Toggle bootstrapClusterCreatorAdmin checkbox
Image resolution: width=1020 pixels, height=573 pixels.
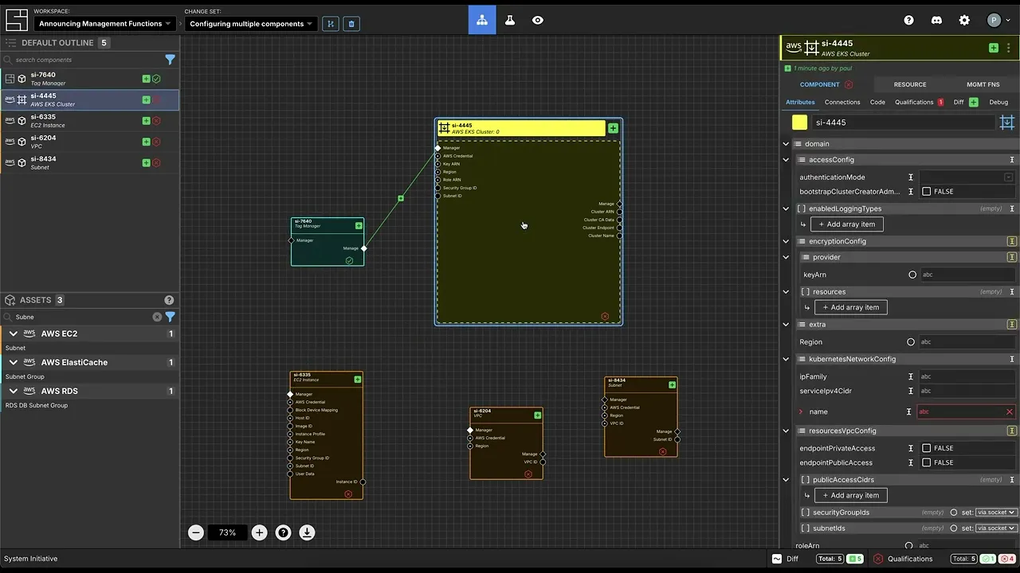[926, 192]
